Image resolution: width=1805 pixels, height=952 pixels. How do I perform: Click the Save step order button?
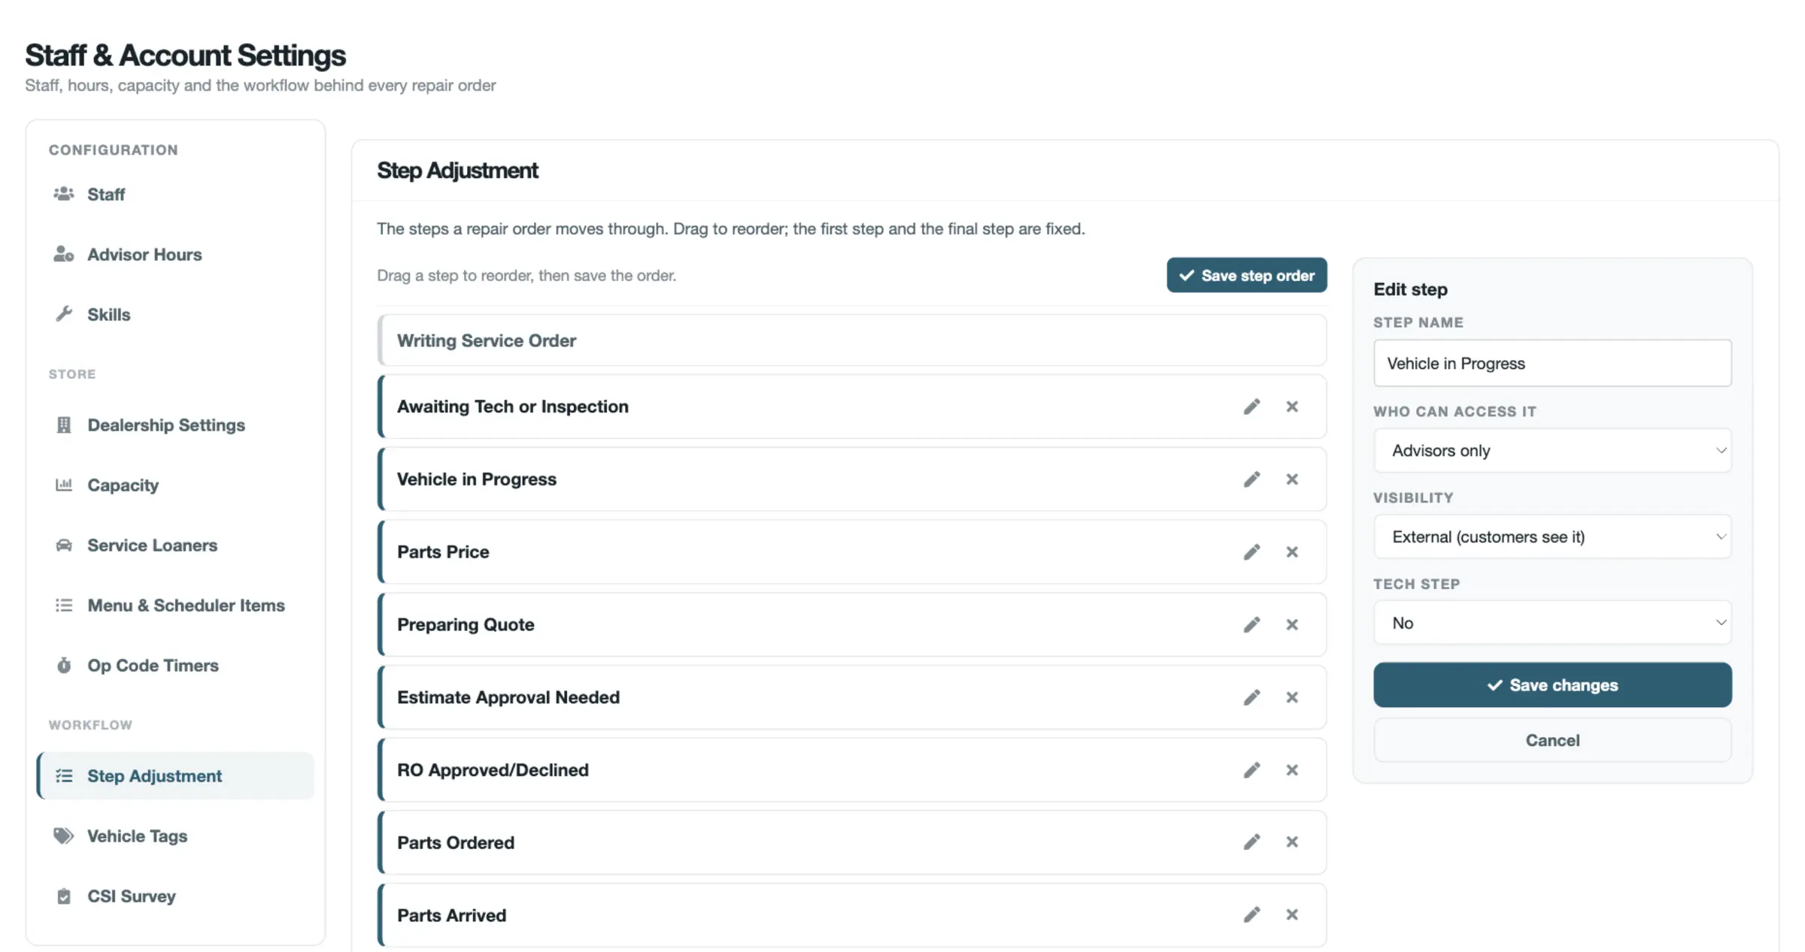[x=1247, y=276]
